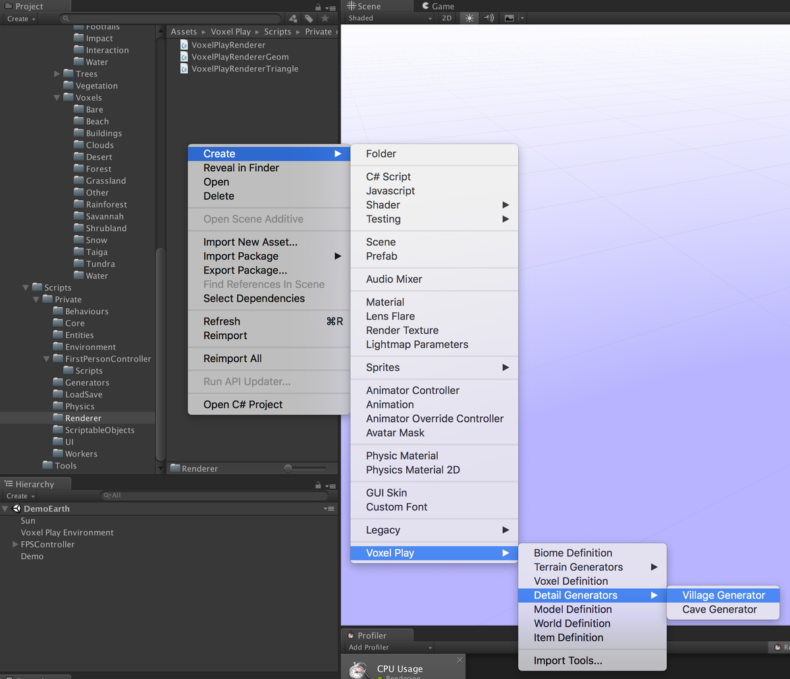Select the VoxelPlayRenderer script icon
Viewport: 790px width, 679px height.
coord(184,45)
